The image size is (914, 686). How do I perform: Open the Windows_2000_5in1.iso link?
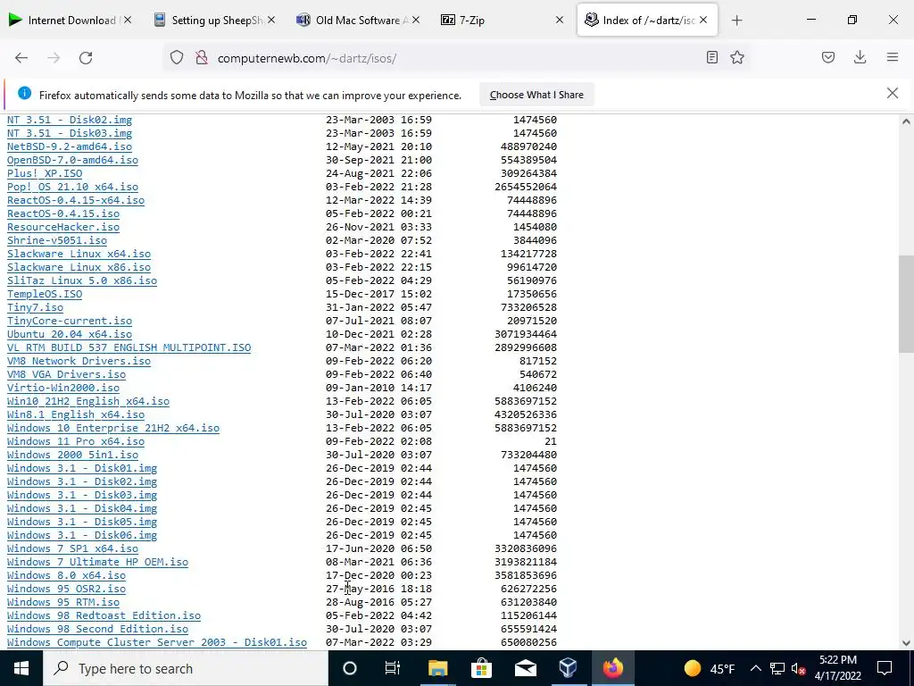(72, 455)
